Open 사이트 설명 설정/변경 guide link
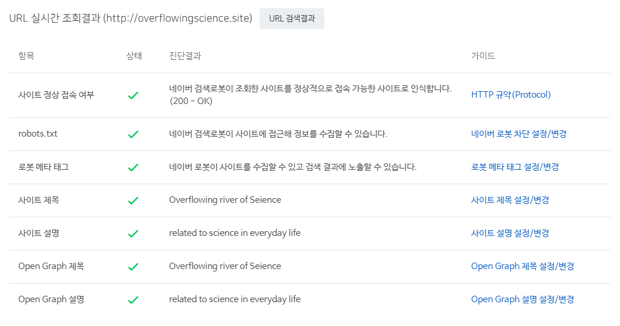Image resolution: width=620 pixels, height=326 pixels. coord(510,233)
